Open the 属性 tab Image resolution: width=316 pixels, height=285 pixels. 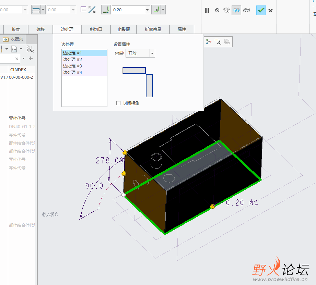coord(182,29)
